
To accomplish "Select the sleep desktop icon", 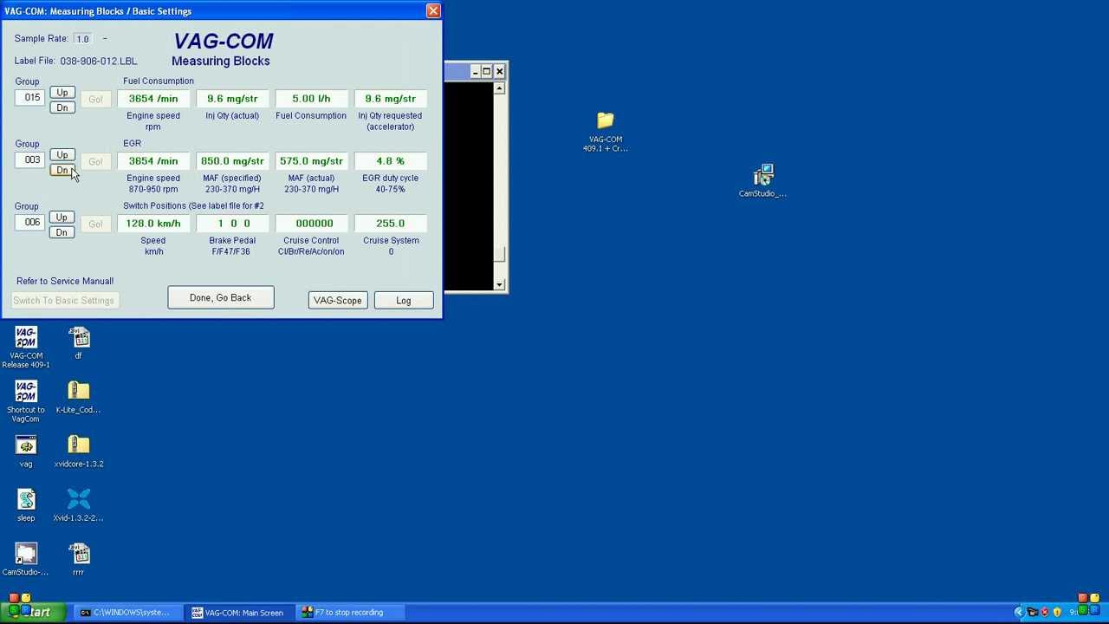I will coord(26,505).
